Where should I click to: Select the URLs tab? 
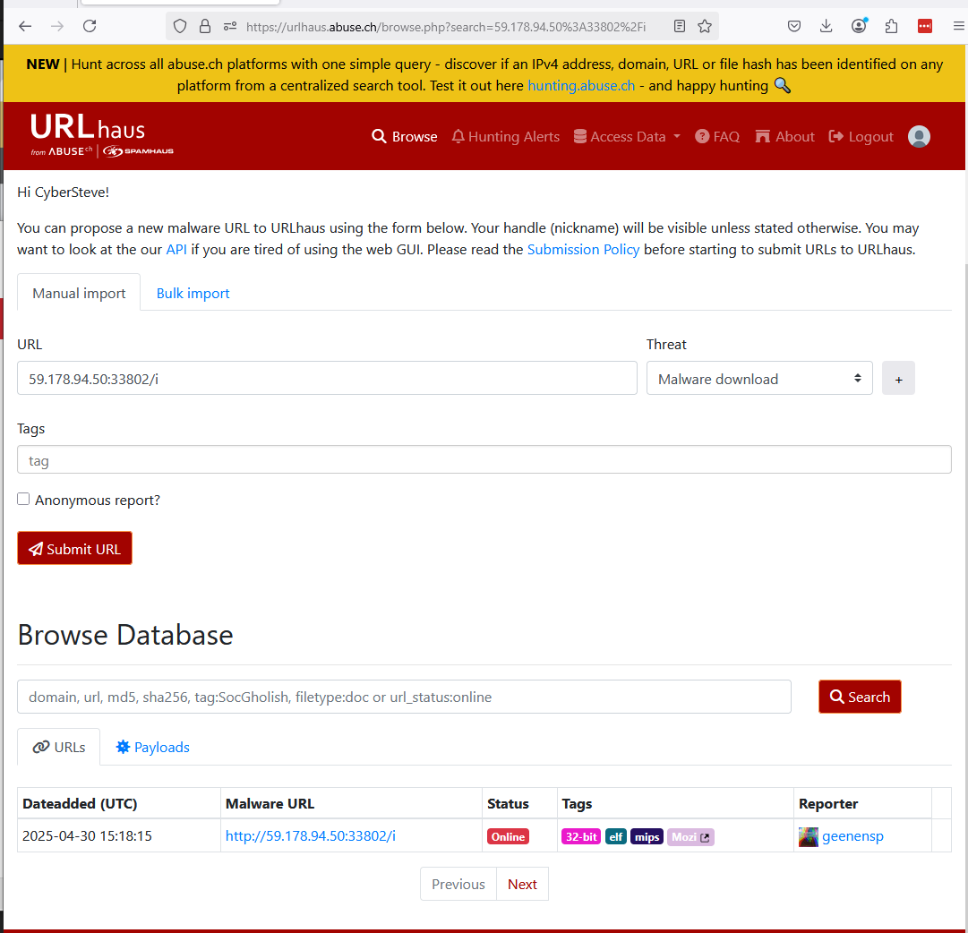pyautogui.click(x=58, y=747)
